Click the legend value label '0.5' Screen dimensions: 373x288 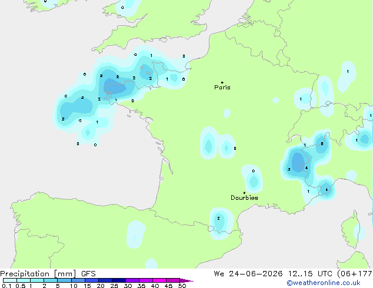20,286
